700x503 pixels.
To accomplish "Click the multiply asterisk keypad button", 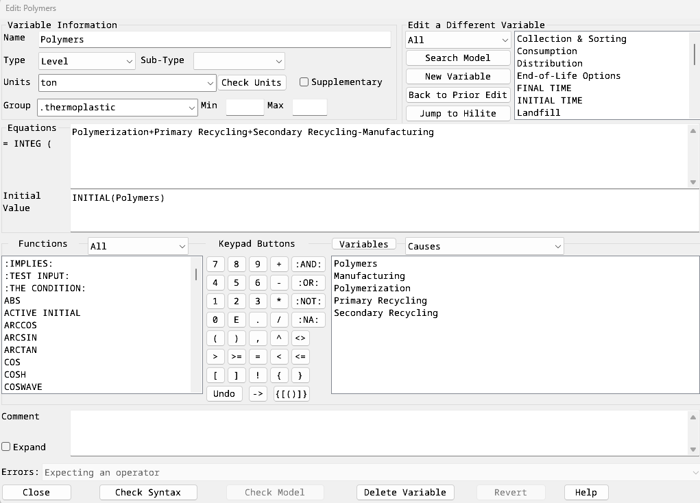I will point(279,302).
